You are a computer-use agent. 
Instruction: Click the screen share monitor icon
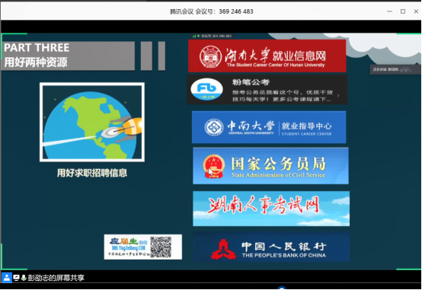click(16, 278)
